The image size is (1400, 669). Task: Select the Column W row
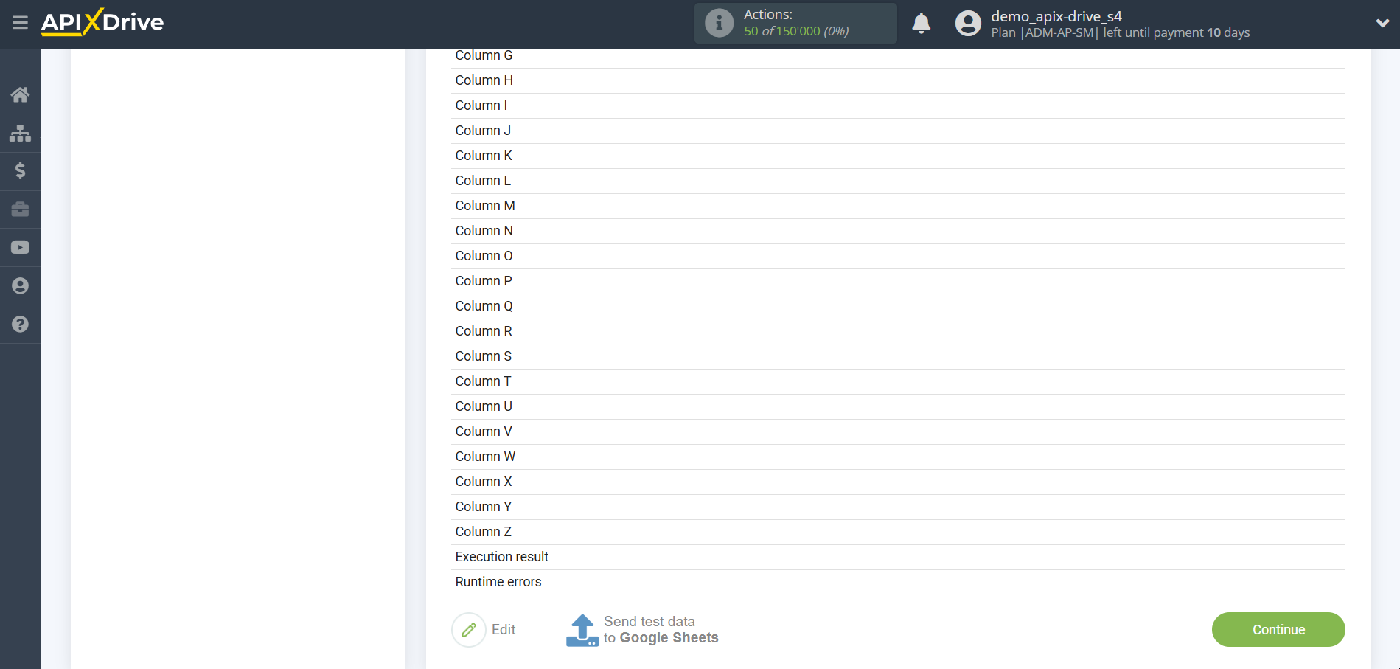pos(898,457)
